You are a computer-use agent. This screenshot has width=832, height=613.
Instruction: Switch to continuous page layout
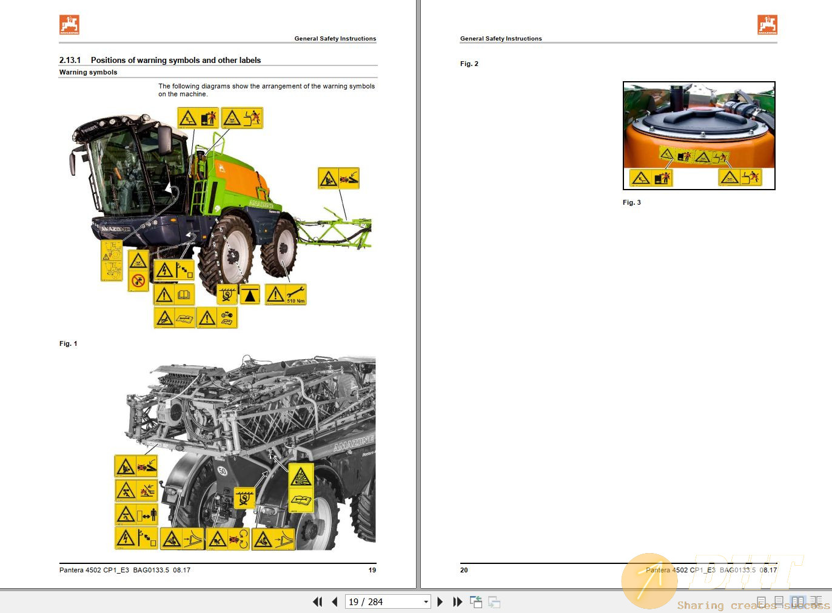pyautogui.click(x=780, y=601)
